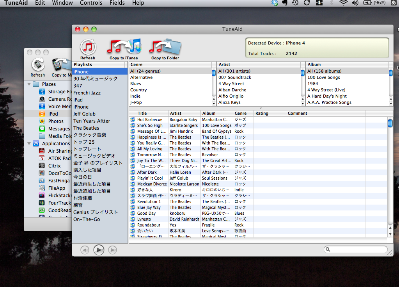
Task: Select the J-Pop genre
Action: point(170,102)
